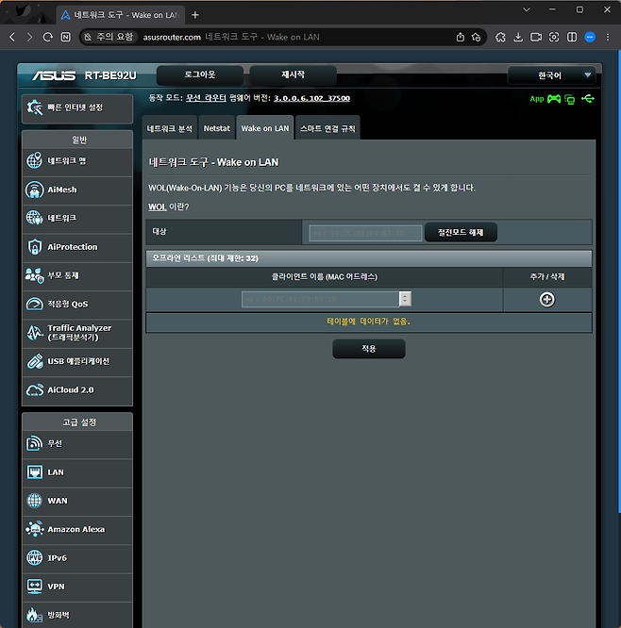This screenshot has height=628, width=621.
Task: Click the plus icon to add client
Action: point(546,299)
